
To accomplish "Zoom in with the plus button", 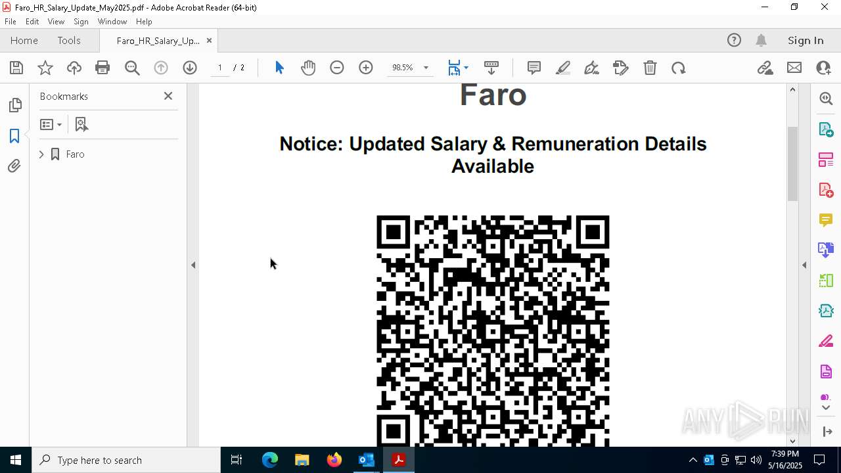I will [x=366, y=68].
